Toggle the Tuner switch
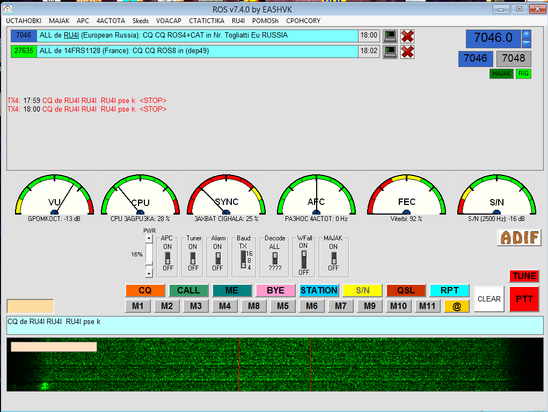The image size is (548, 412). coord(193,257)
